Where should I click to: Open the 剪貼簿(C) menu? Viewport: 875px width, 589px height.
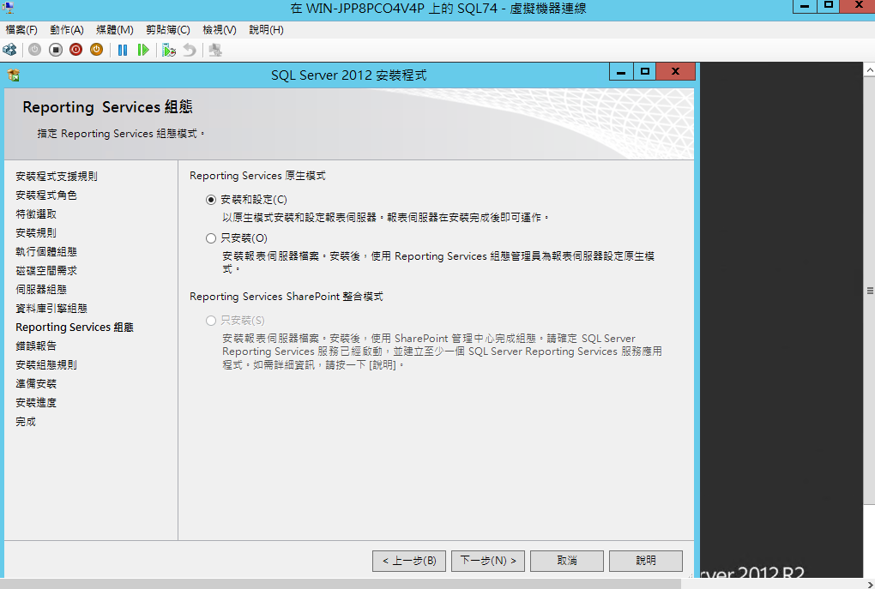[168, 30]
